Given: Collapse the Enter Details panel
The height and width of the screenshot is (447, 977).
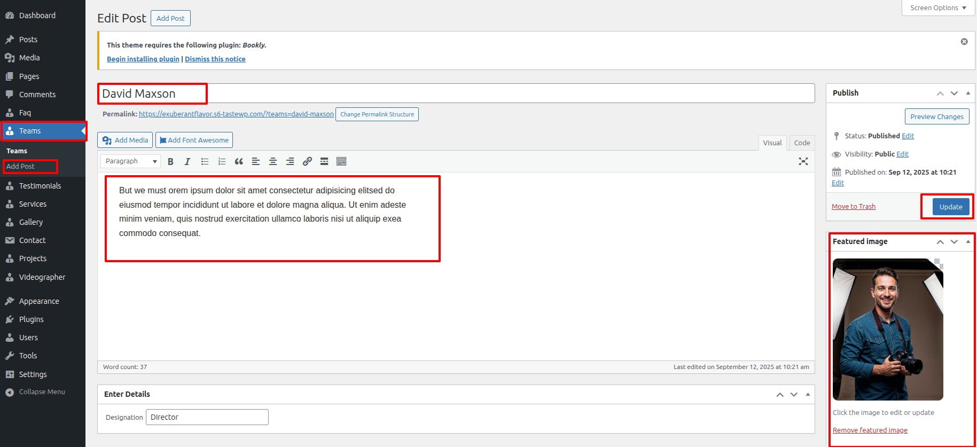Looking at the screenshot, I should click(x=808, y=394).
